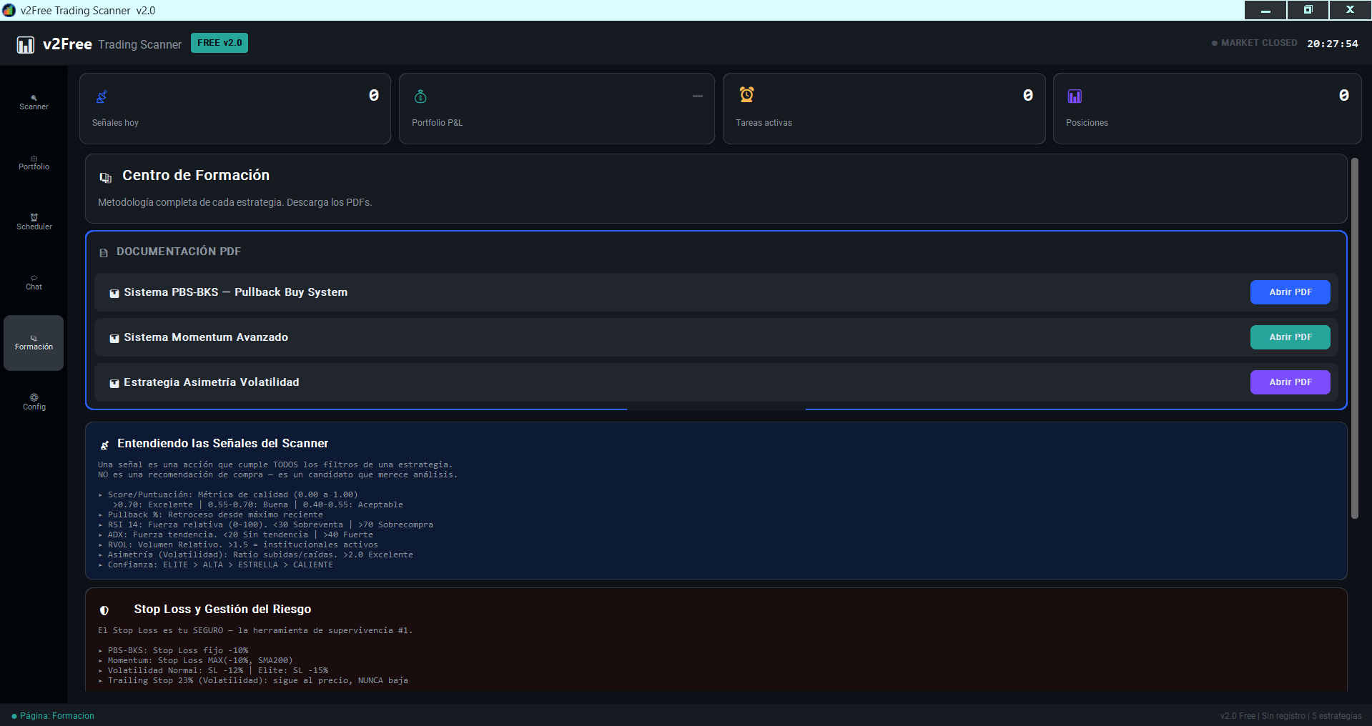Click the PDF icon next to Sistema Momentum Avanzado
The image size is (1372, 726).
[114, 338]
